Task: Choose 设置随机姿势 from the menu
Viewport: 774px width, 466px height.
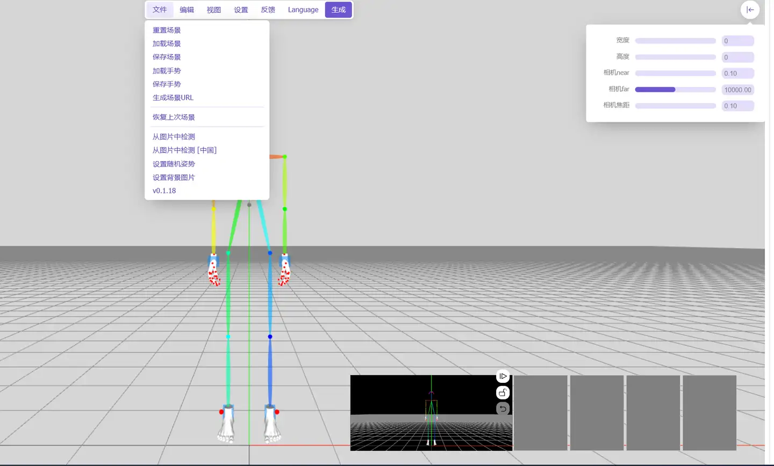Action: (174, 164)
